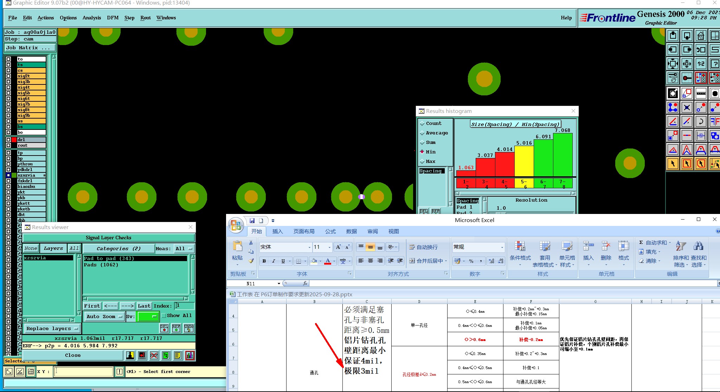Click Excel format painter brush icon
Image resolution: width=720 pixels, height=392 pixels.
pos(251,261)
